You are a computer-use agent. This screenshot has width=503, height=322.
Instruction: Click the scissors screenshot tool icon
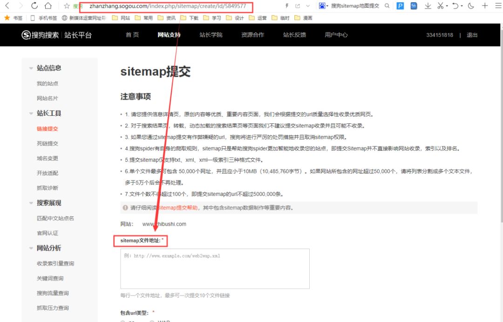coord(441,6)
